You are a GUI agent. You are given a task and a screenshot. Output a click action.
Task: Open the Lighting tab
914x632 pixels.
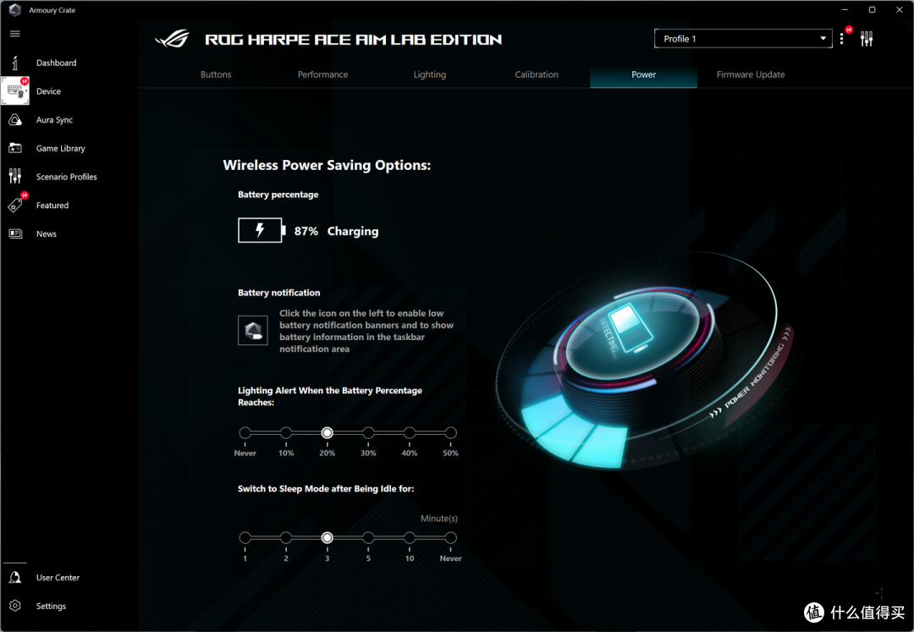[x=430, y=74]
